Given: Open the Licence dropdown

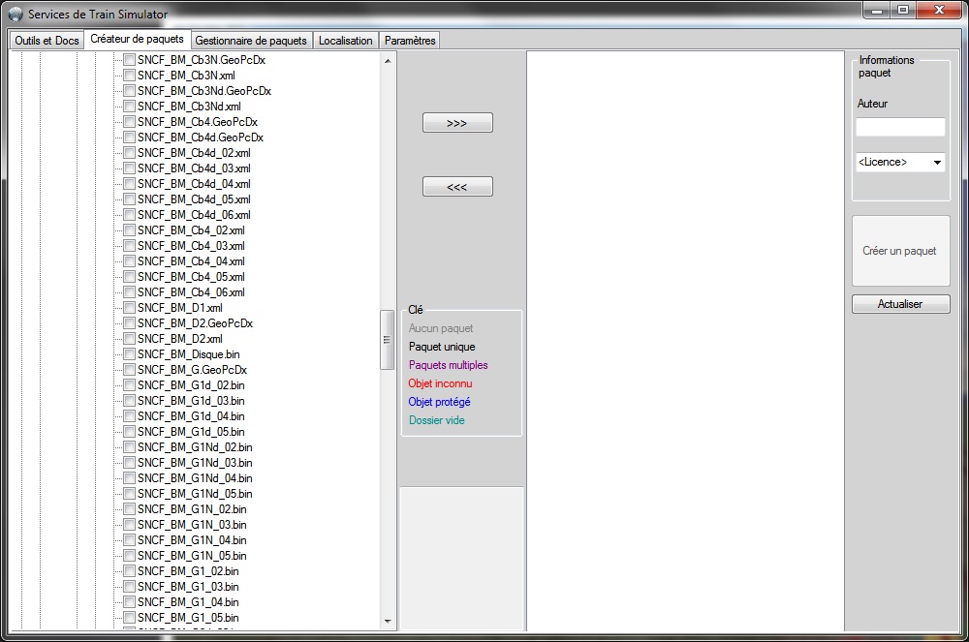Looking at the screenshot, I should click(x=900, y=162).
